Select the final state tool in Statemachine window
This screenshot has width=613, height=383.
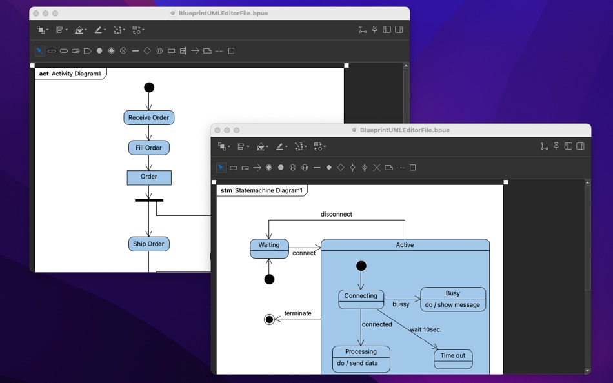coord(269,168)
